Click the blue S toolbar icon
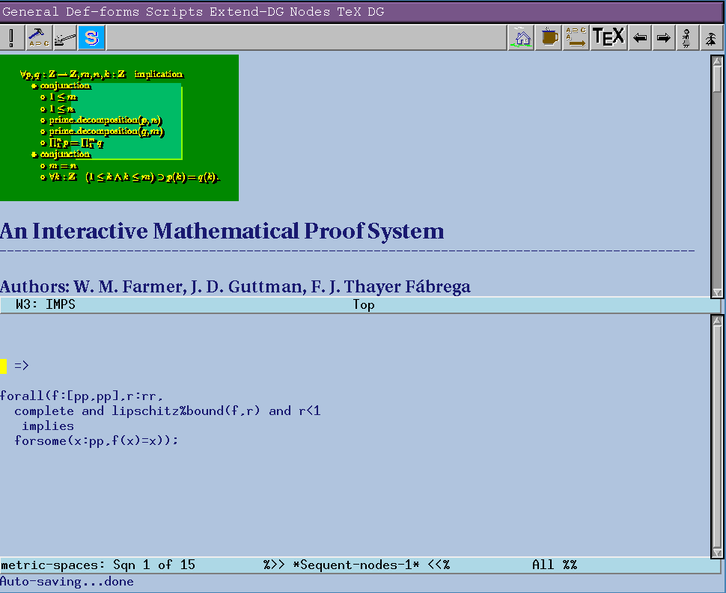 pos(91,37)
